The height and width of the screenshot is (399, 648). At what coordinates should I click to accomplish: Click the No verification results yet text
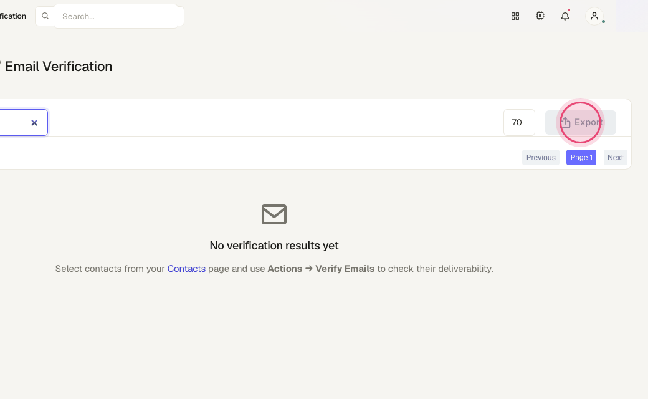[x=274, y=246]
